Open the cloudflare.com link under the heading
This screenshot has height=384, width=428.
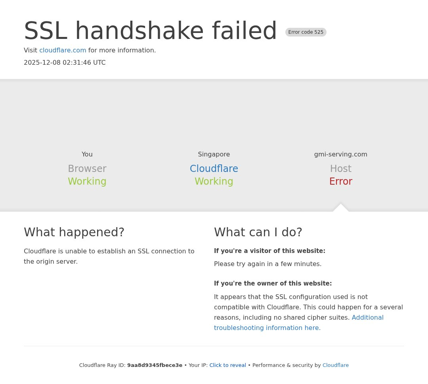tap(63, 50)
